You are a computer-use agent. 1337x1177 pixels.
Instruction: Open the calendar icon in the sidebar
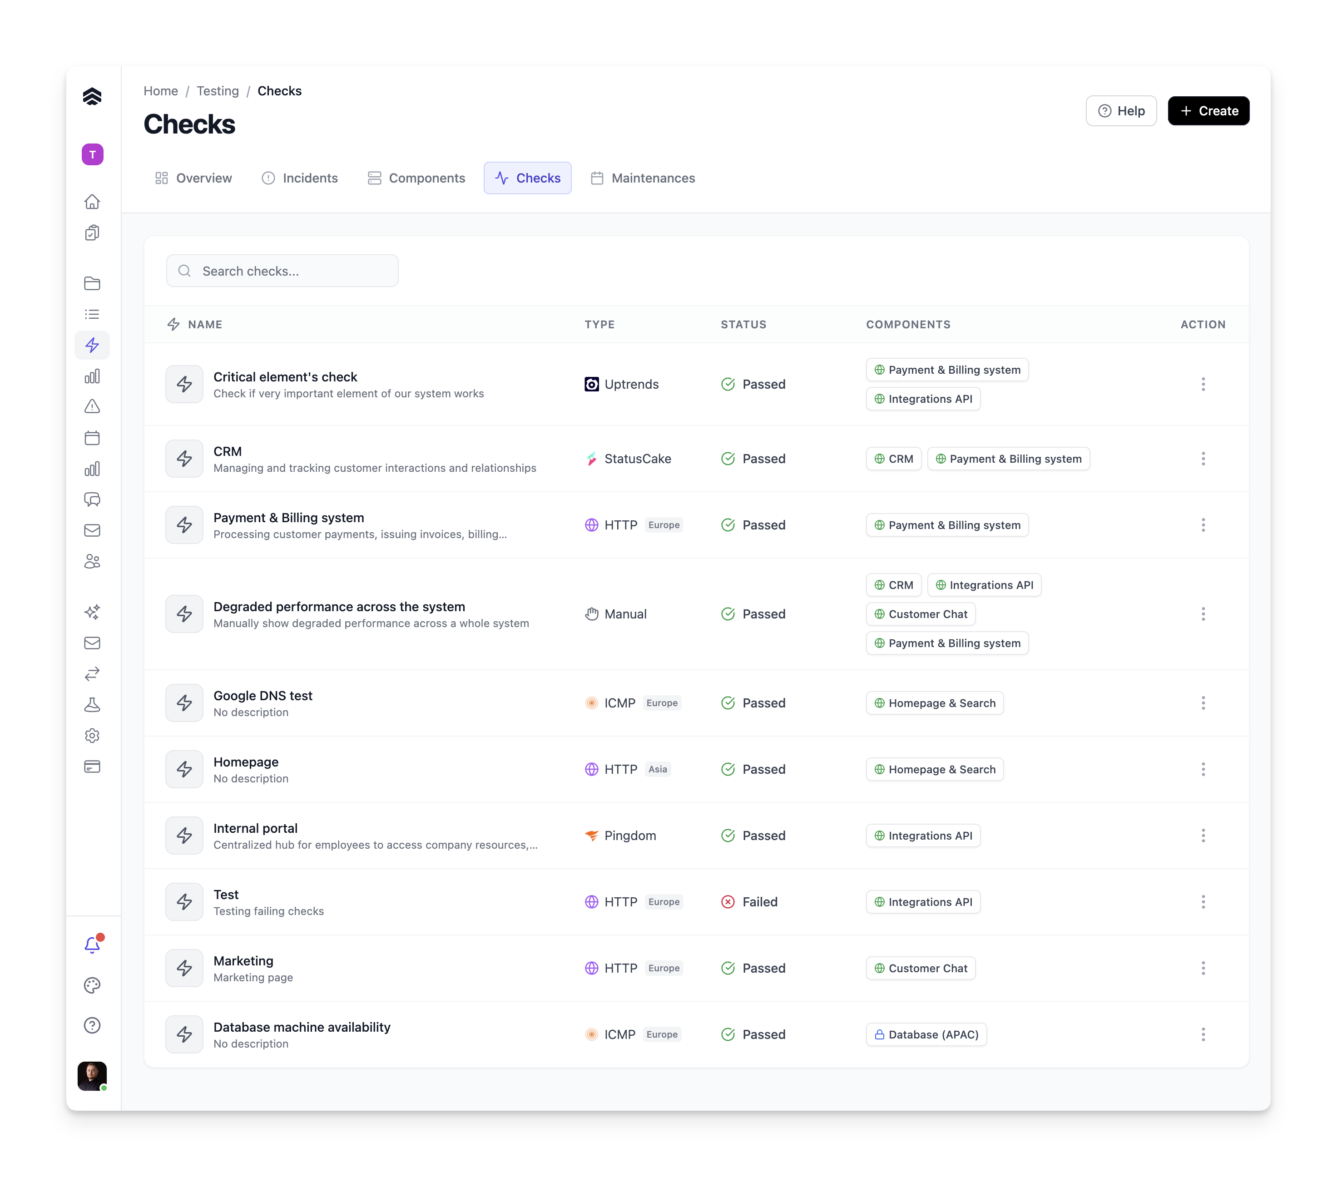(92, 437)
